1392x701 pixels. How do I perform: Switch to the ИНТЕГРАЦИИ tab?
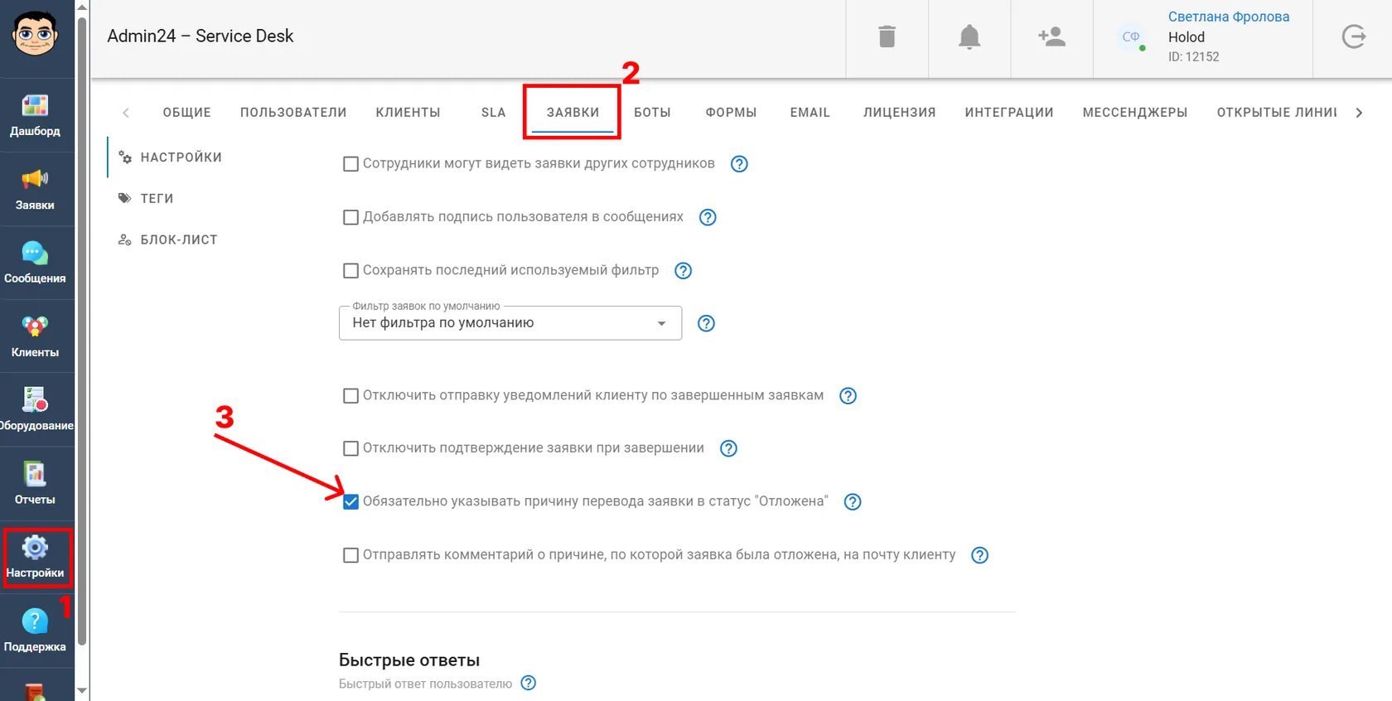(1008, 113)
